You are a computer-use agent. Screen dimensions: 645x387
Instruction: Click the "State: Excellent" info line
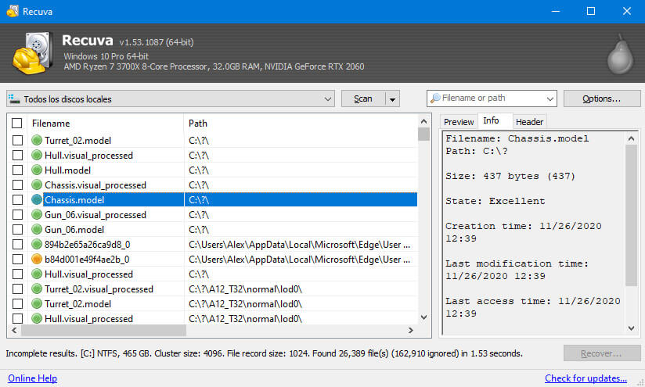coord(495,201)
